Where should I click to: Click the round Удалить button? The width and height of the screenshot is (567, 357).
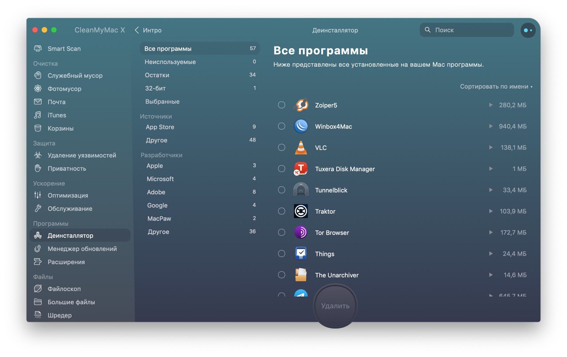335,306
